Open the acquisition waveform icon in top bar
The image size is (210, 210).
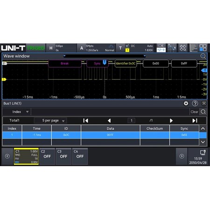[161, 48]
